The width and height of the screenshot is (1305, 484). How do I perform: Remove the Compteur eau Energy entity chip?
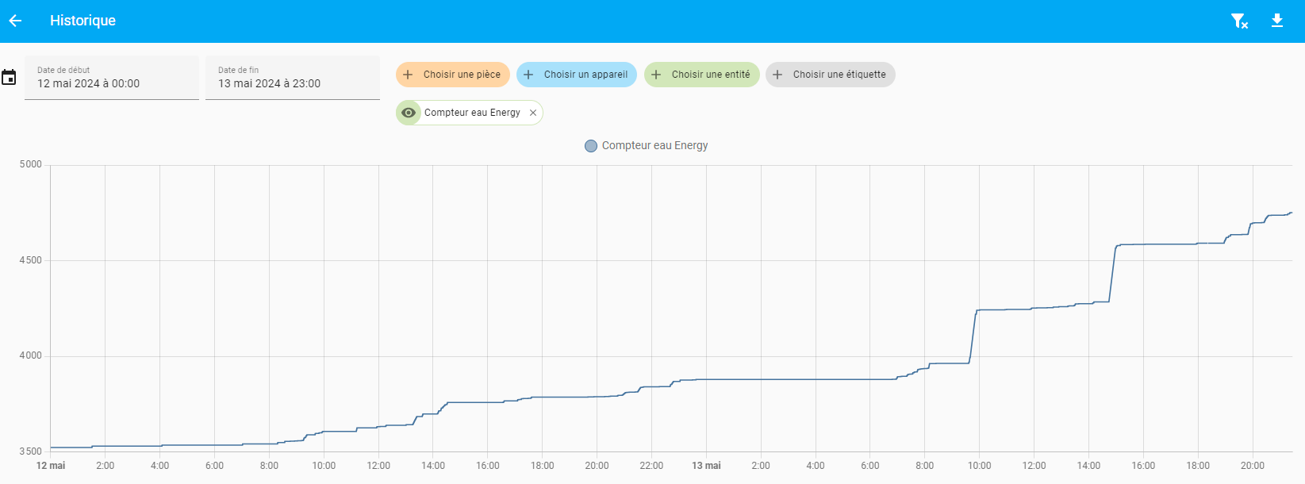[533, 113]
